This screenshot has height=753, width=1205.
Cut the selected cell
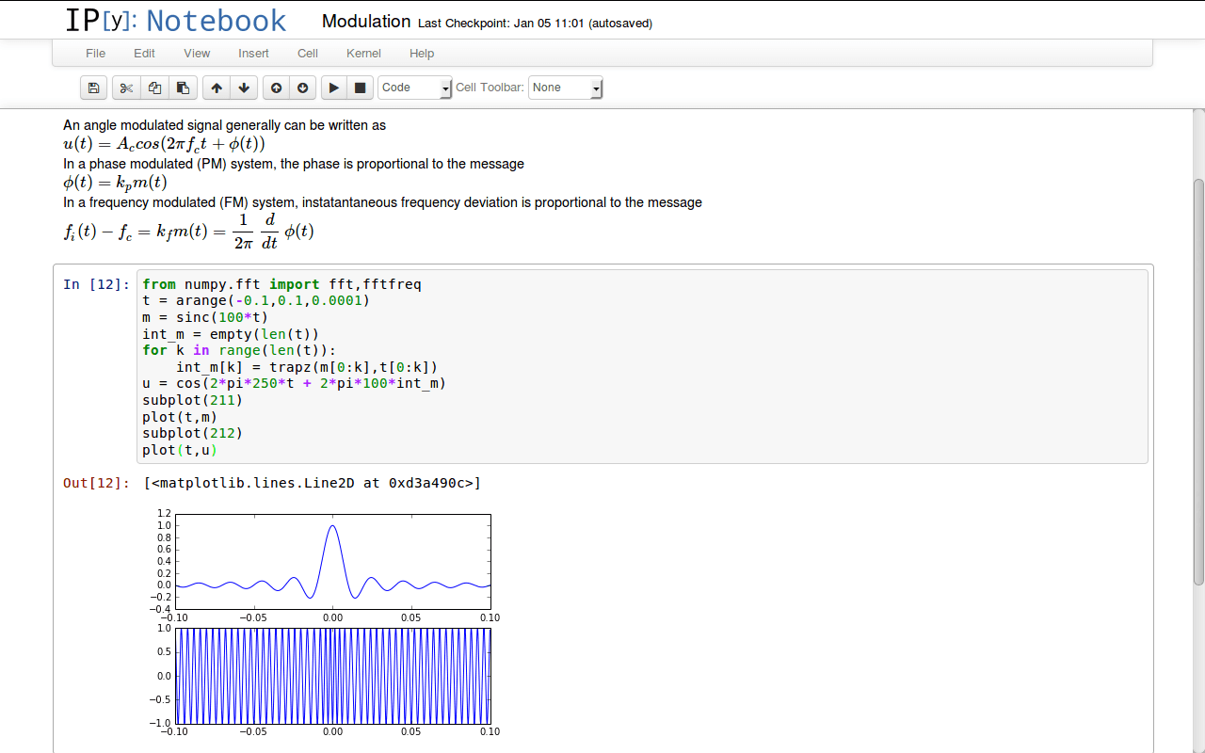pos(125,88)
